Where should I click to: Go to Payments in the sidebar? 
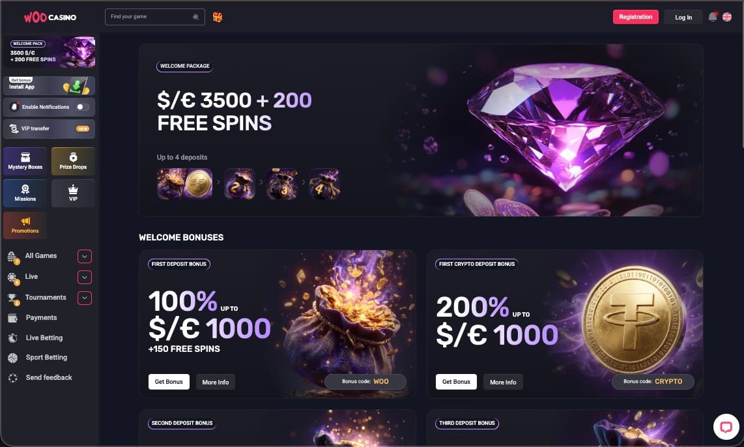pos(41,318)
